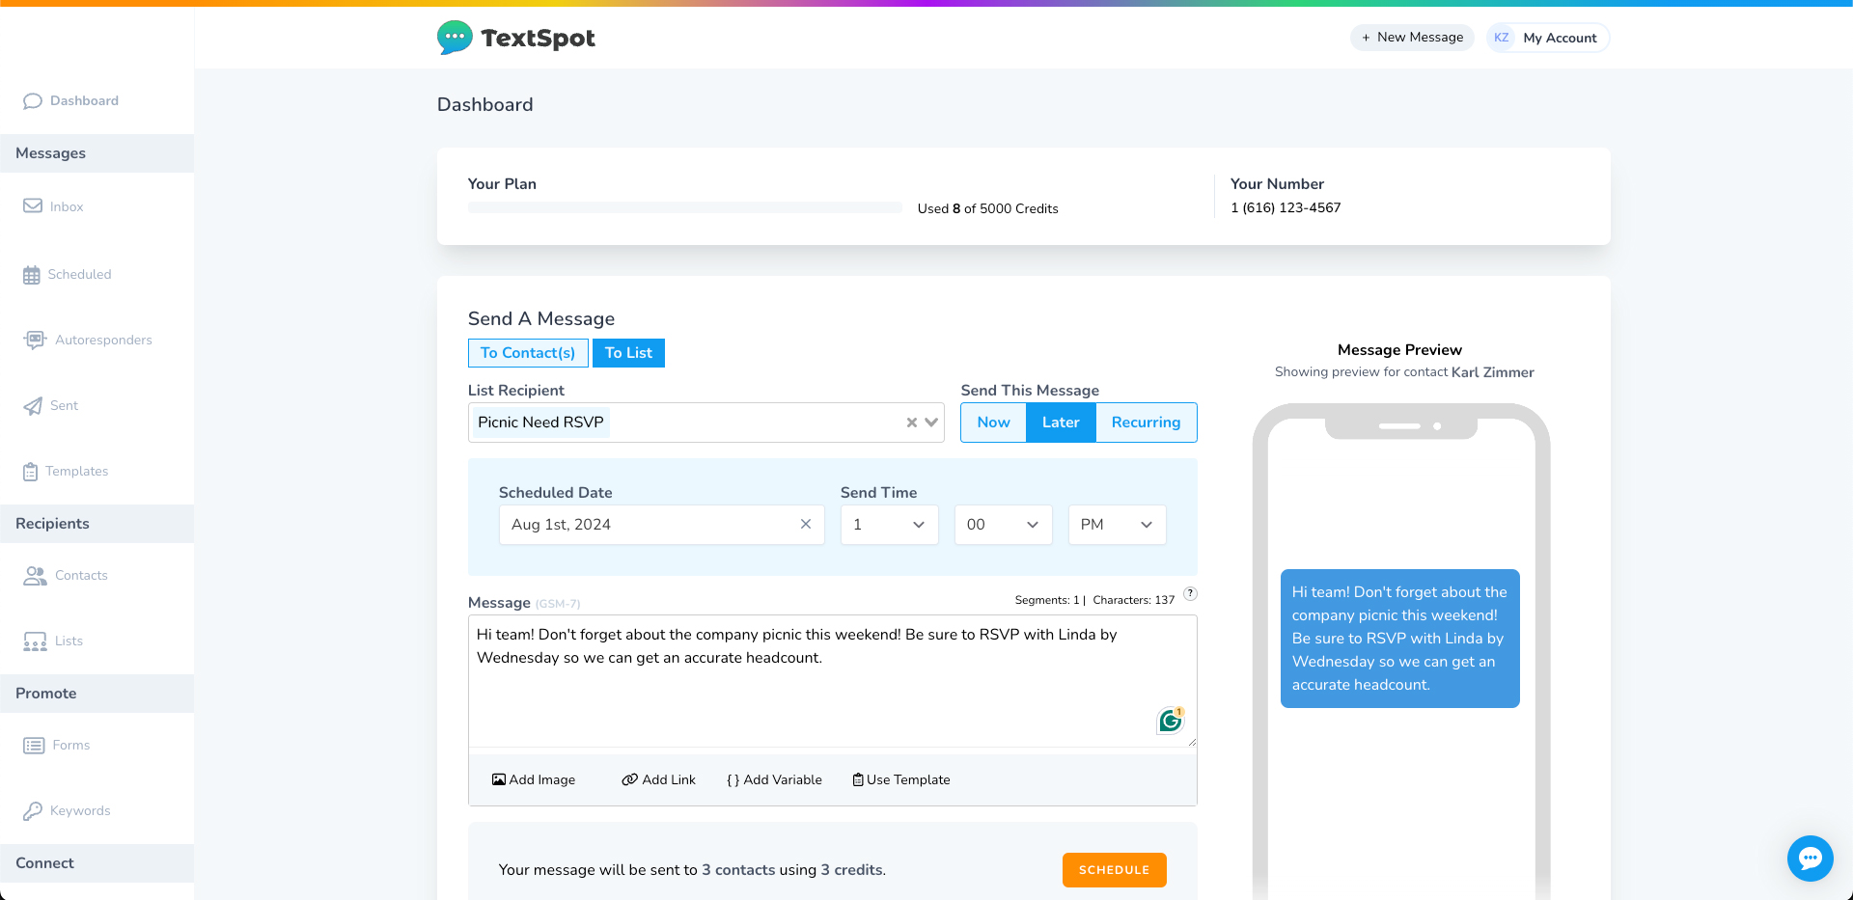Select the To List tab

tap(628, 352)
